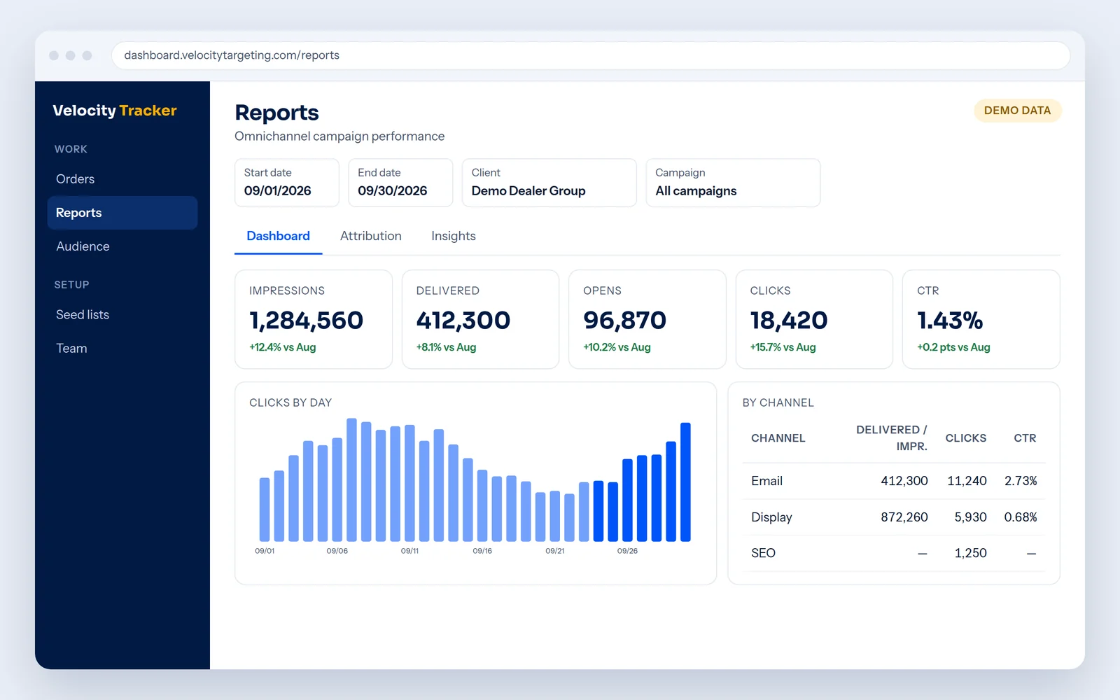Screen dimensions: 1120x700
Task: Click the Velocity Tracker logo
Action: click(x=115, y=111)
